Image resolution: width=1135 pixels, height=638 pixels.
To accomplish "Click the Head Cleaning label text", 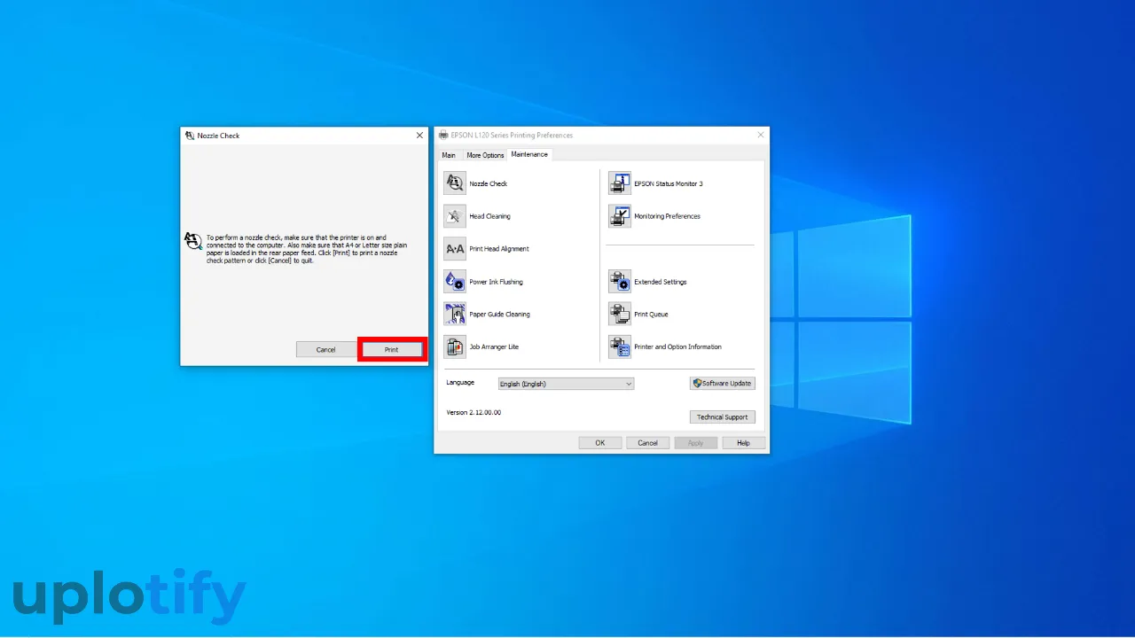I will [x=490, y=216].
